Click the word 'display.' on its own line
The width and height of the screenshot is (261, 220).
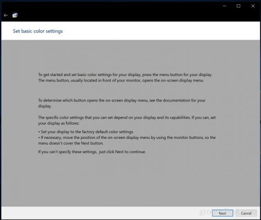pos(45,106)
